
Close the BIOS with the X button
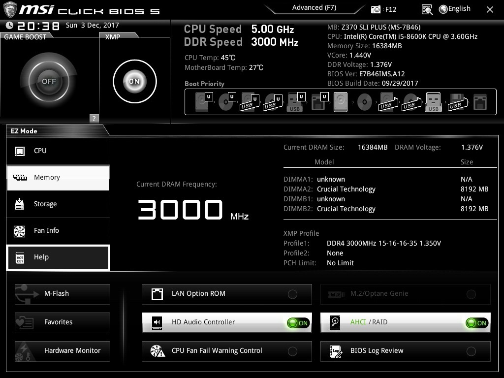coord(490,10)
